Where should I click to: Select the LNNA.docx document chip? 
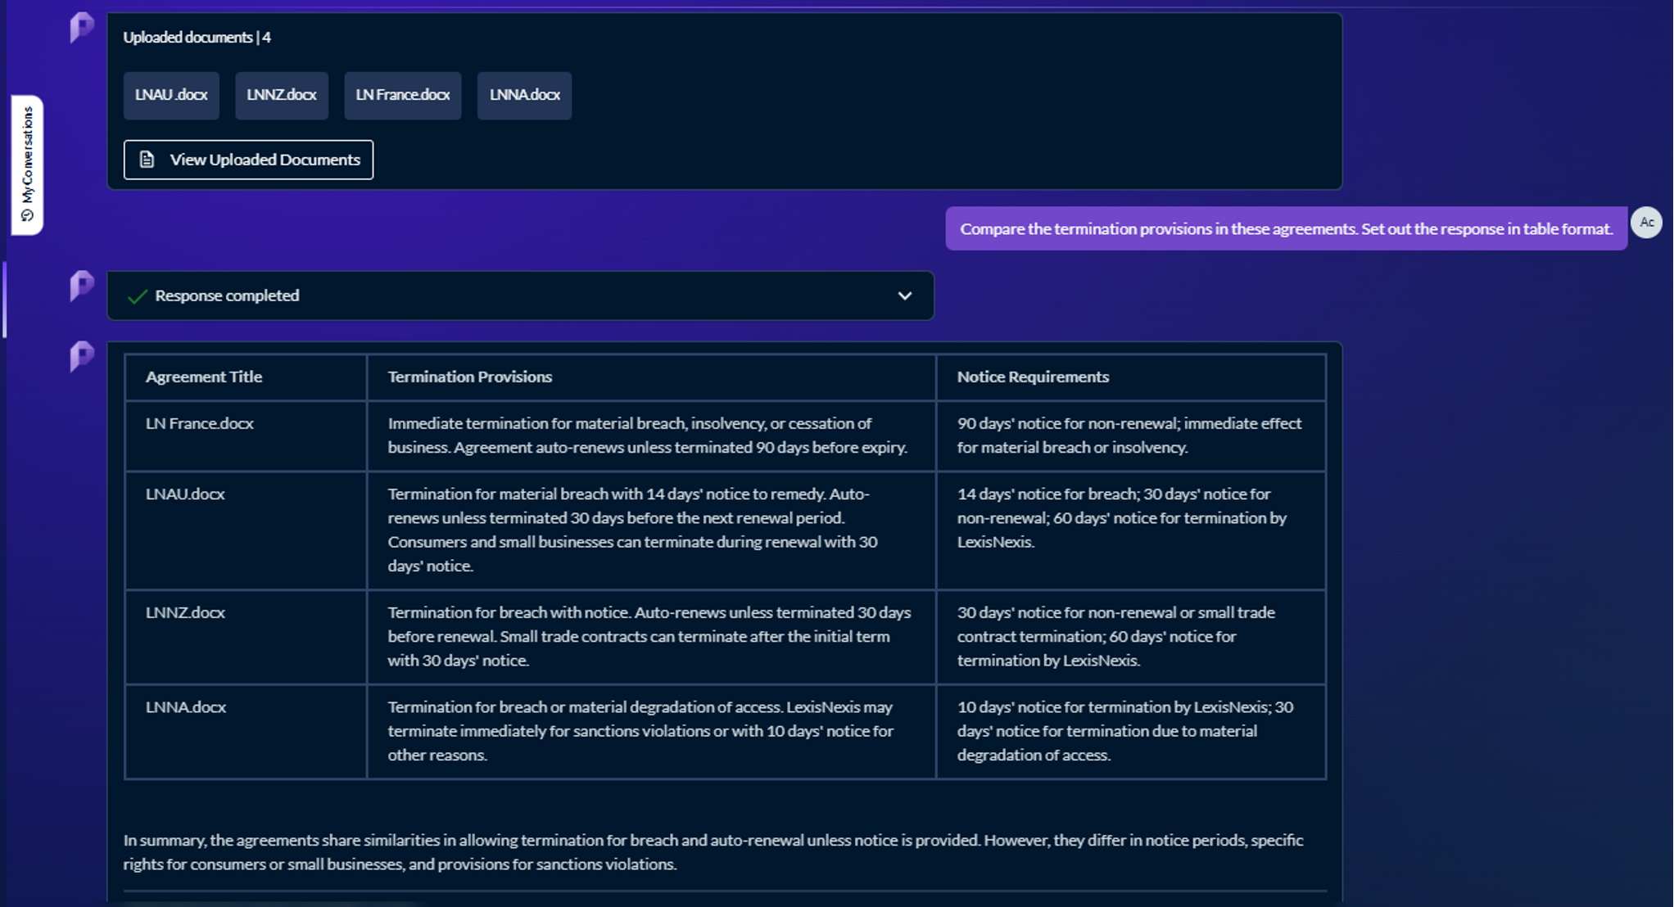pos(524,95)
